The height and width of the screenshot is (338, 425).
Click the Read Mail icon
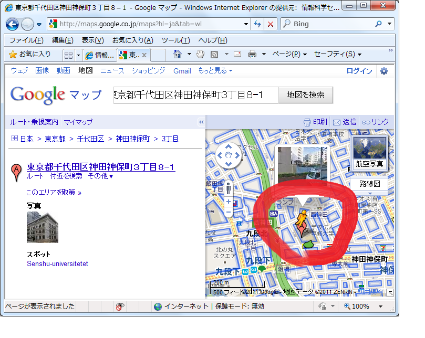tap(237, 55)
